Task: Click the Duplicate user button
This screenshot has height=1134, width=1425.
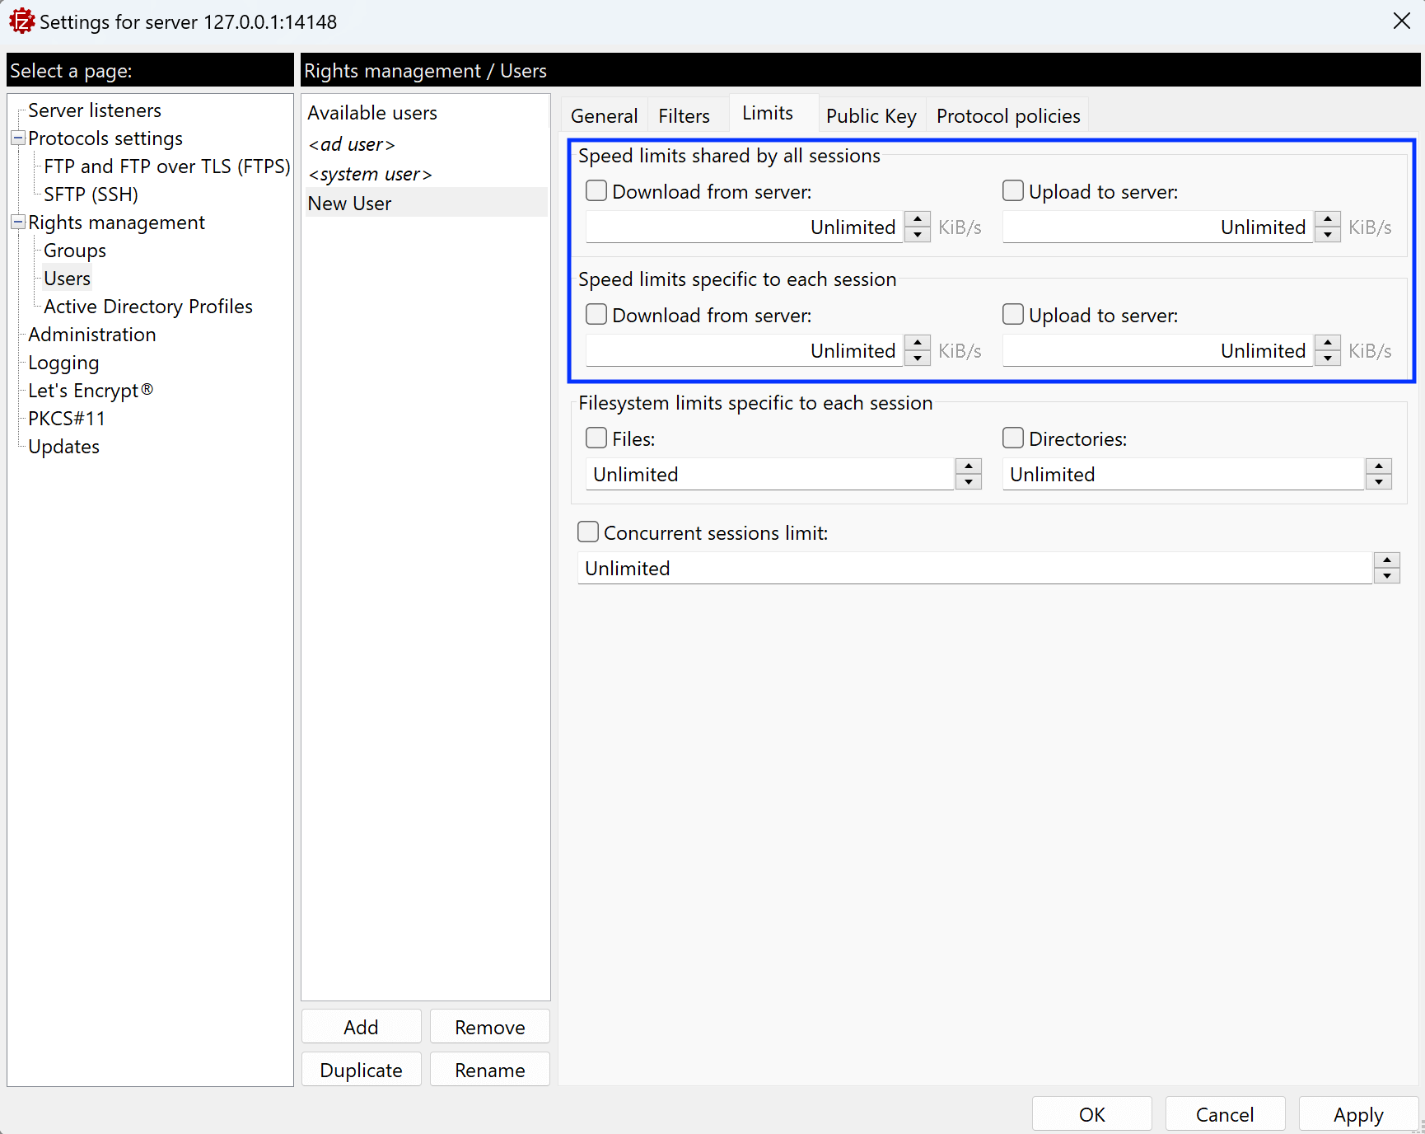Action: [361, 1070]
